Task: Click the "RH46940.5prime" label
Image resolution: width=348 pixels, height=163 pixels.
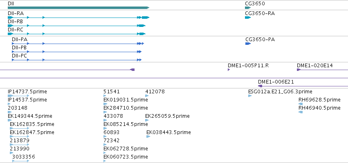Action: pos(320,108)
